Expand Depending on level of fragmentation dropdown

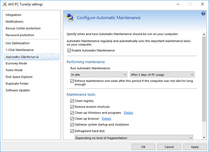[x=134, y=137]
